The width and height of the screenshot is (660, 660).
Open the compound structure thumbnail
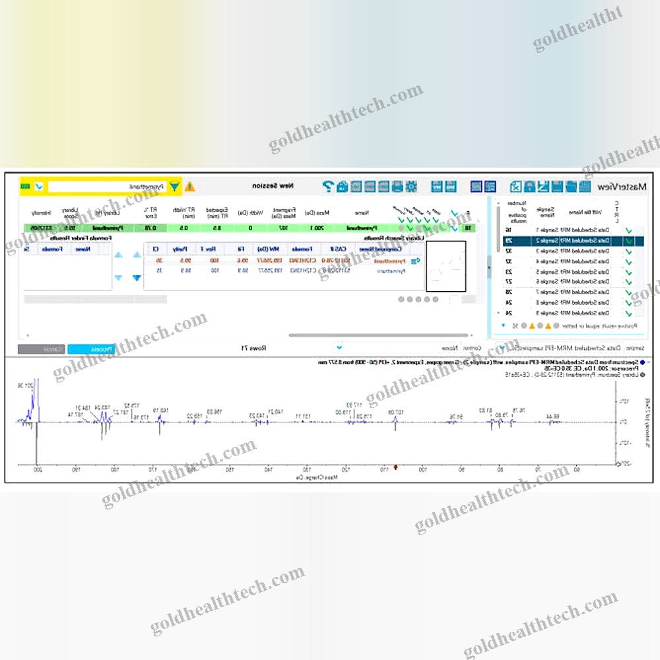click(445, 266)
